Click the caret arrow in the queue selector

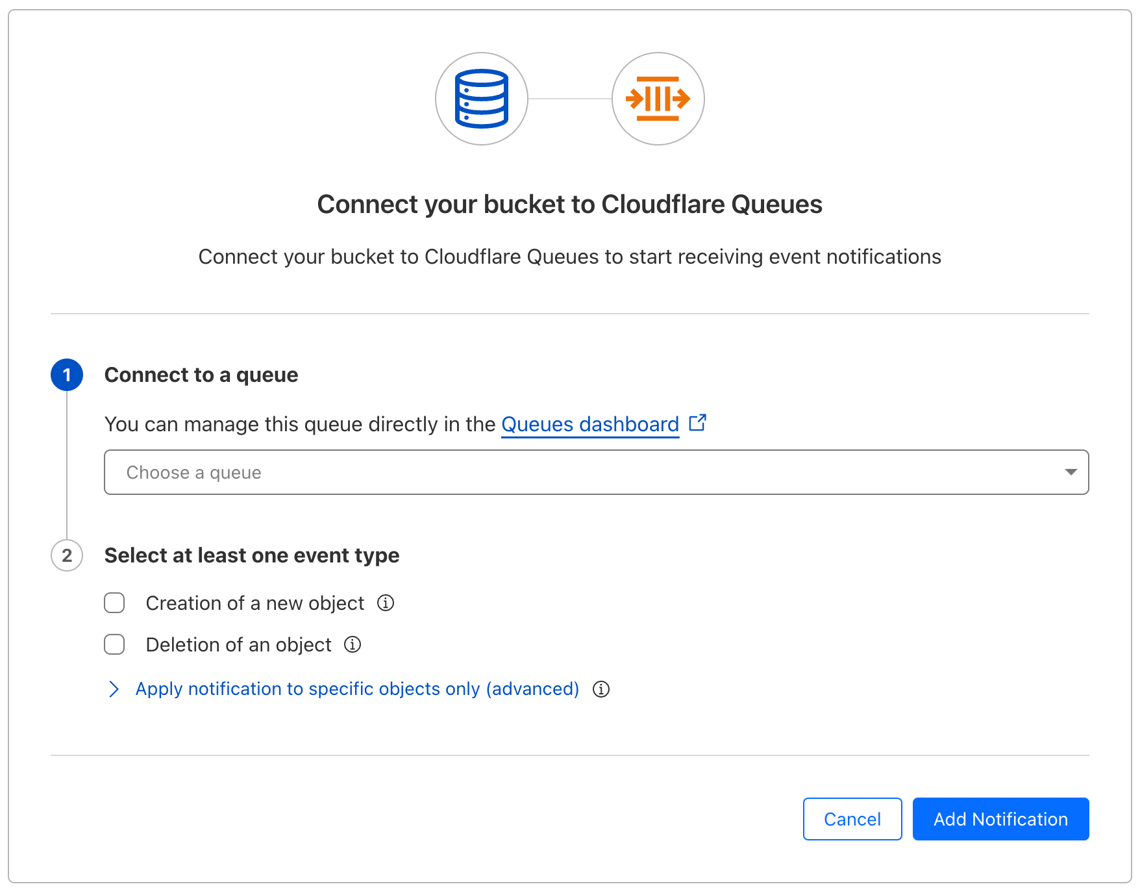[1071, 472]
